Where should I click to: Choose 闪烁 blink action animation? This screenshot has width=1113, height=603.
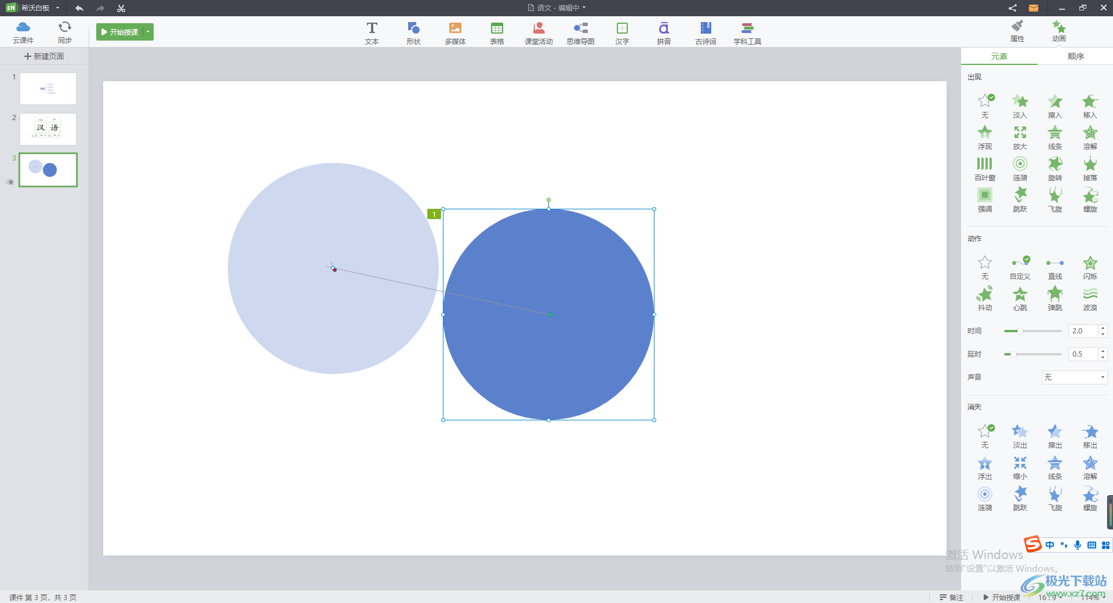tap(1090, 267)
